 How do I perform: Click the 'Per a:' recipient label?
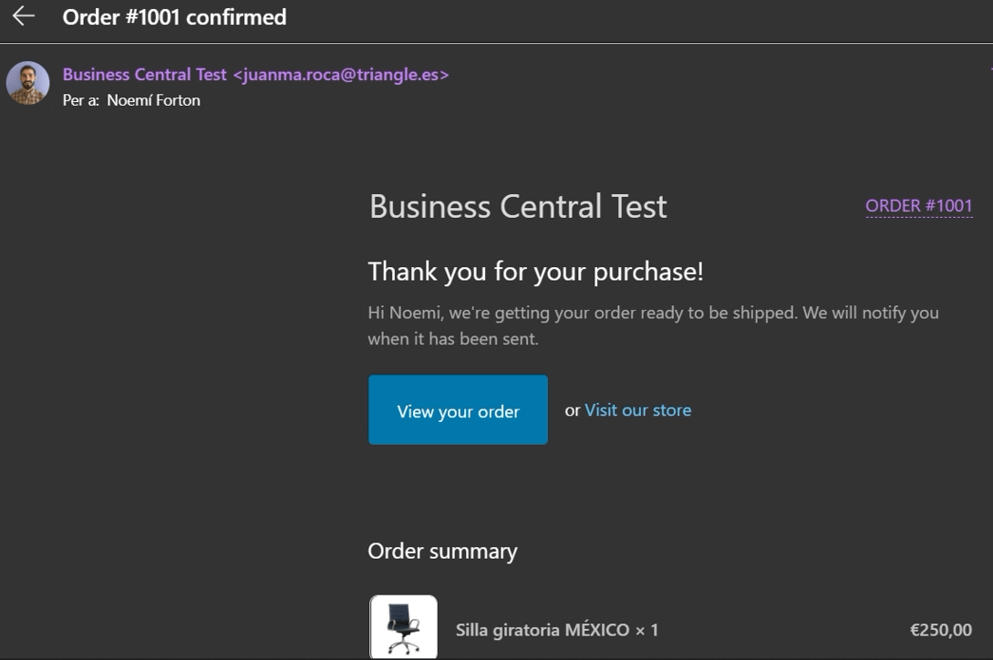(x=80, y=100)
